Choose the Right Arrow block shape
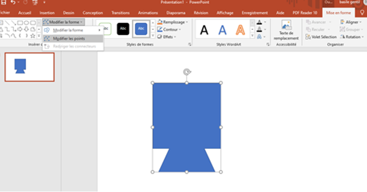367x192 pixels. pyautogui.click(x=20, y=29)
